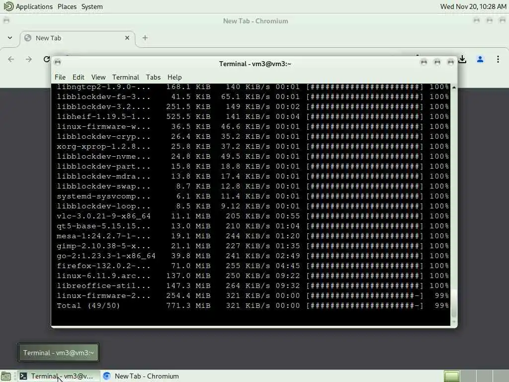Viewport: 509px width, 382px height.
Task: Go forward in Chromium
Action: click(28, 59)
